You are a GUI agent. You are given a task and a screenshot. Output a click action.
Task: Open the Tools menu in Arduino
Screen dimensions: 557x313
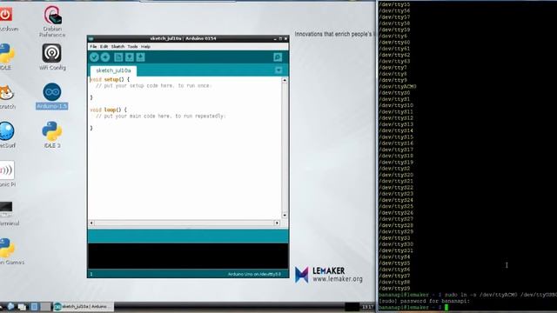tap(132, 46)
